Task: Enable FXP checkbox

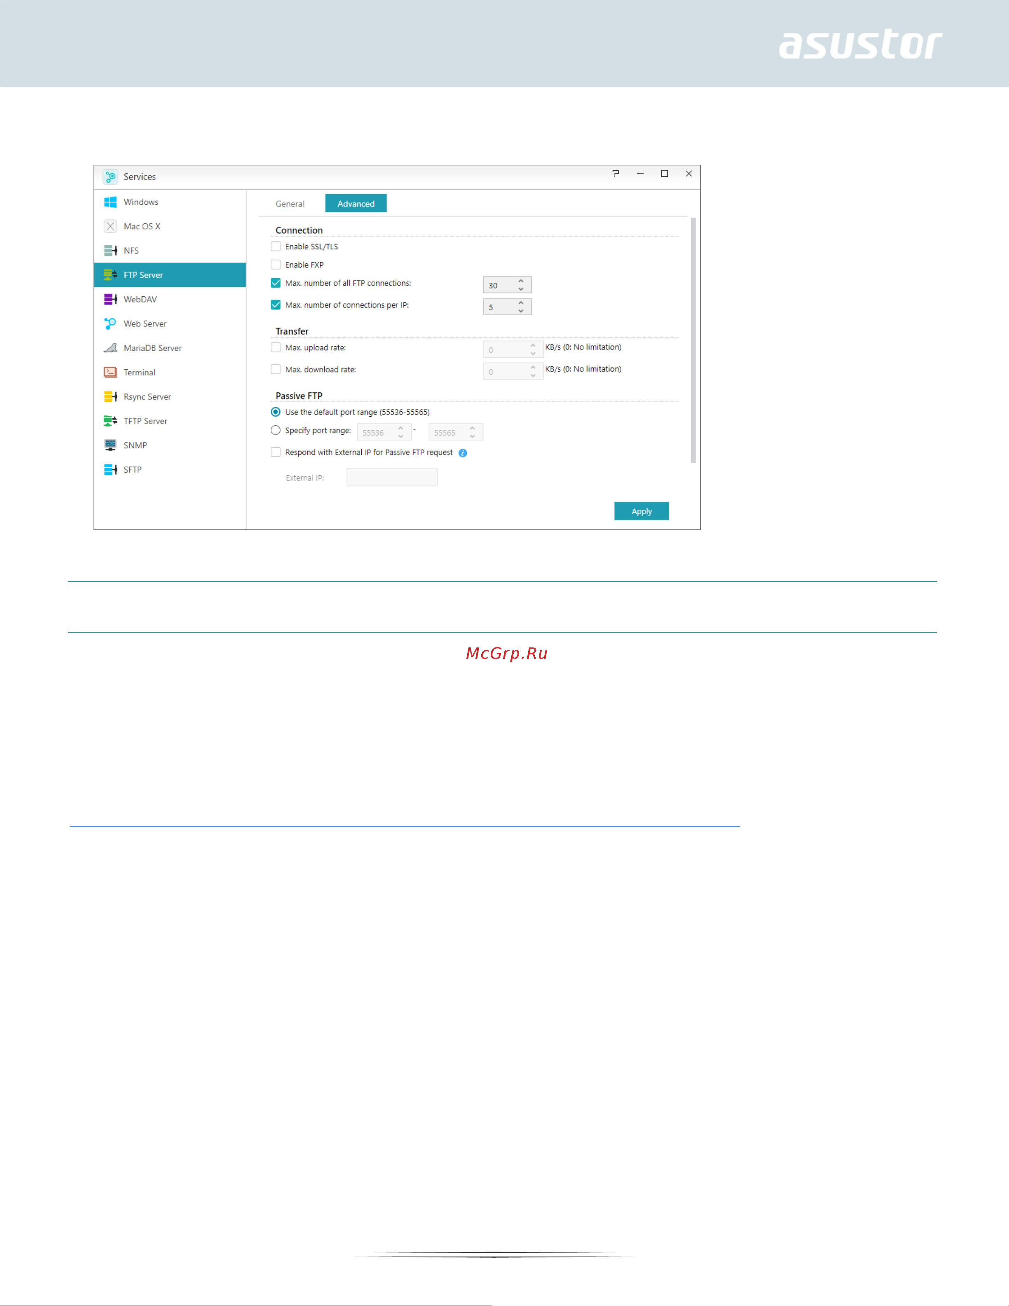Action: 276,265
